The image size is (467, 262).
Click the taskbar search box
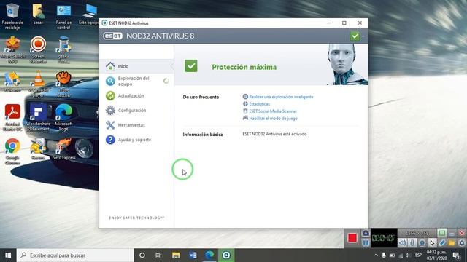(75, 255)
